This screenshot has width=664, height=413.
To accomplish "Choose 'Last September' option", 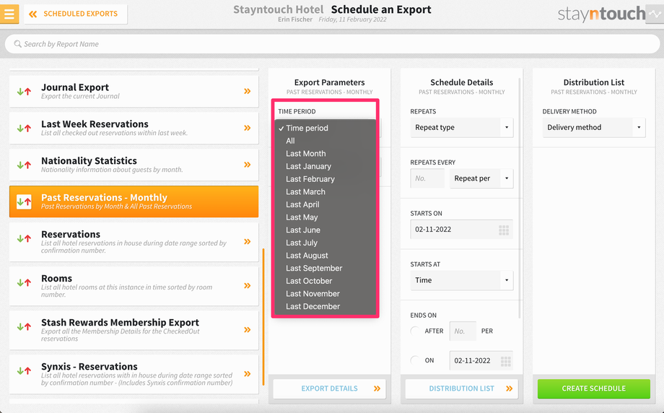I will click(326, 268).
